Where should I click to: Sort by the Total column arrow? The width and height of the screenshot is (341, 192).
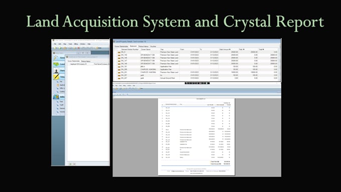263,50
